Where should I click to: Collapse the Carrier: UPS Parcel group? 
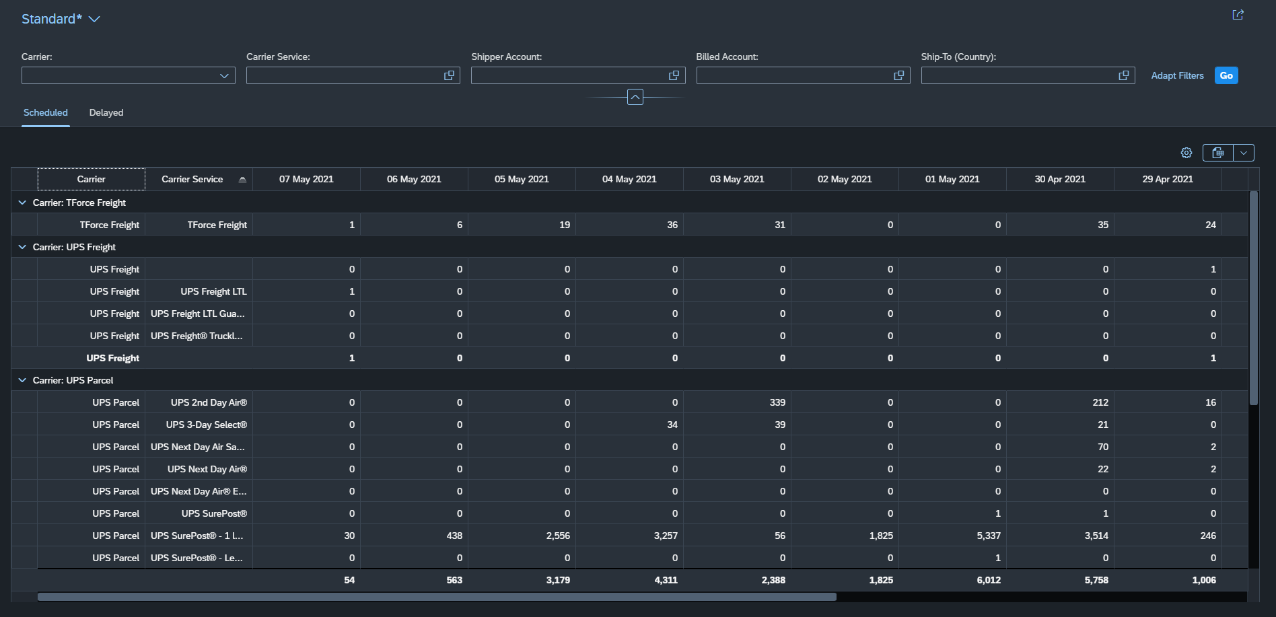point(22,380)
